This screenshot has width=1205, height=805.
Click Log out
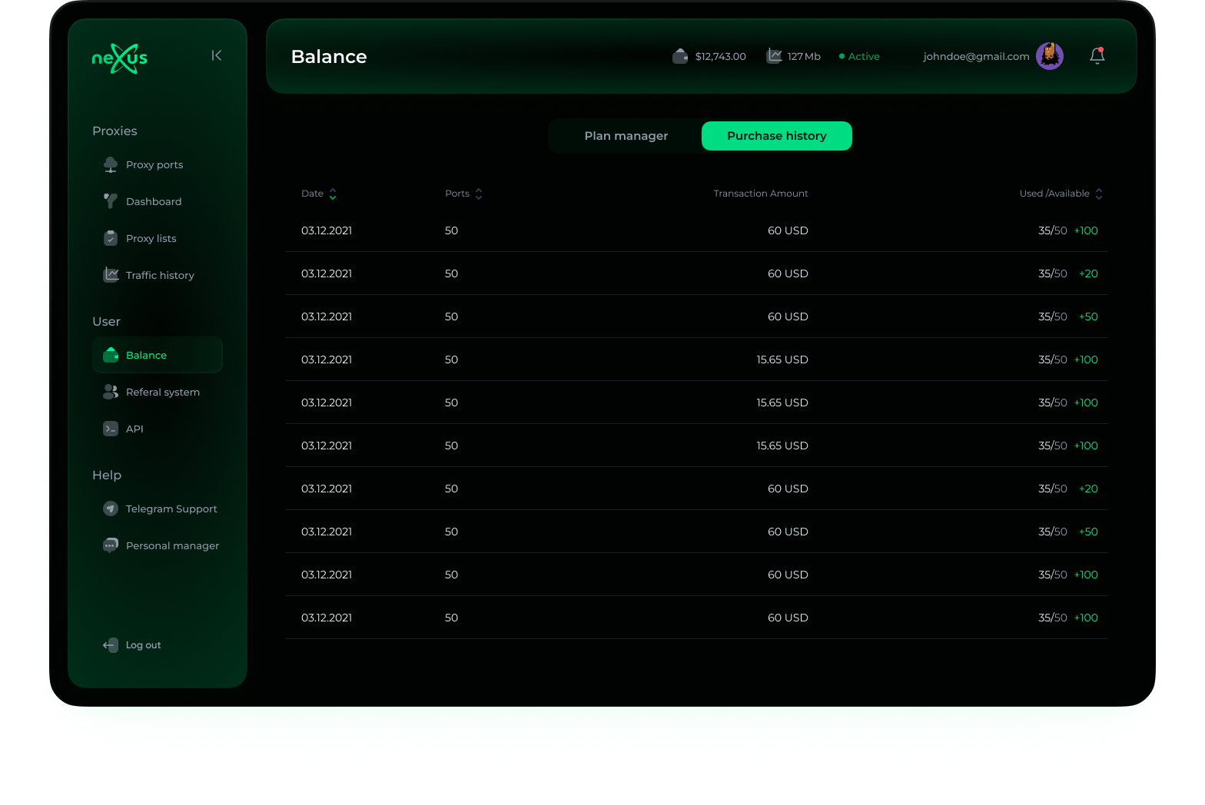tap(144, 645)
